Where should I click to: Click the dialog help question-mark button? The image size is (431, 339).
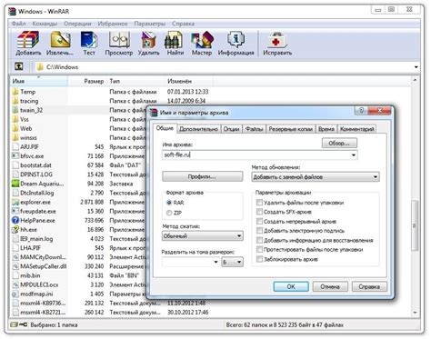[x=361, y=111]
